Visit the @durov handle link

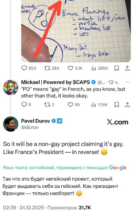(30, 127)
